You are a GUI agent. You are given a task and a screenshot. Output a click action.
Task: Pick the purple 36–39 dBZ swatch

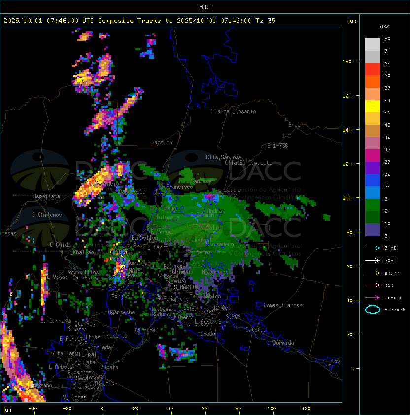click(x=373, y=168)
